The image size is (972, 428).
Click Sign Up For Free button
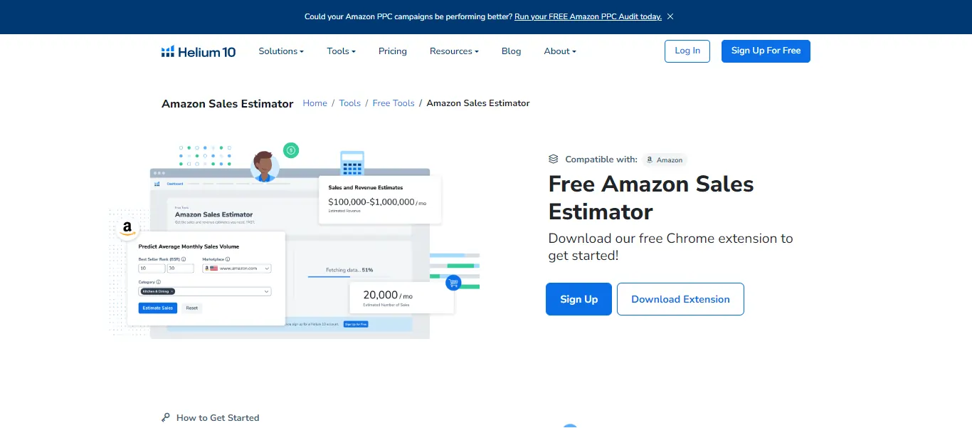point(766,51)
